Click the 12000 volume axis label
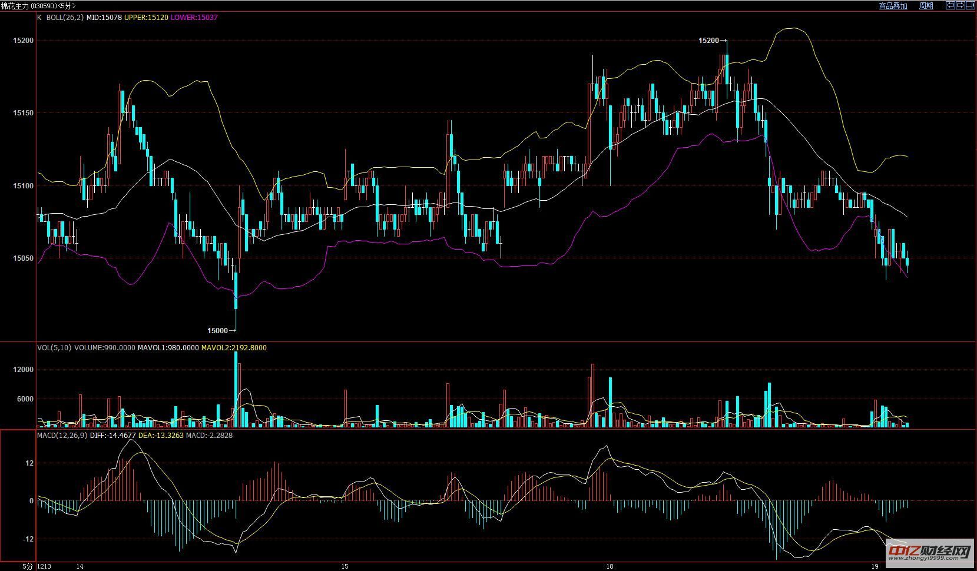 (x=25, y=370)
